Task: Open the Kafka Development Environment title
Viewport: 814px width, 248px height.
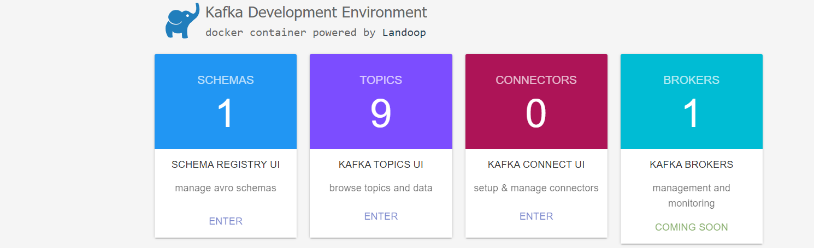Action: click(x=316, y=12)
